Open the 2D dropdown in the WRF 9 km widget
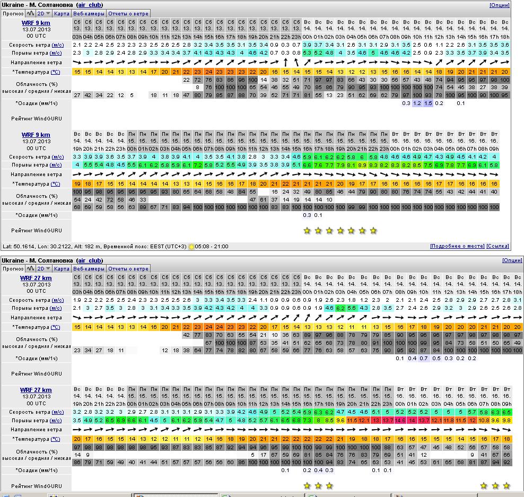 tap(44, 13)
